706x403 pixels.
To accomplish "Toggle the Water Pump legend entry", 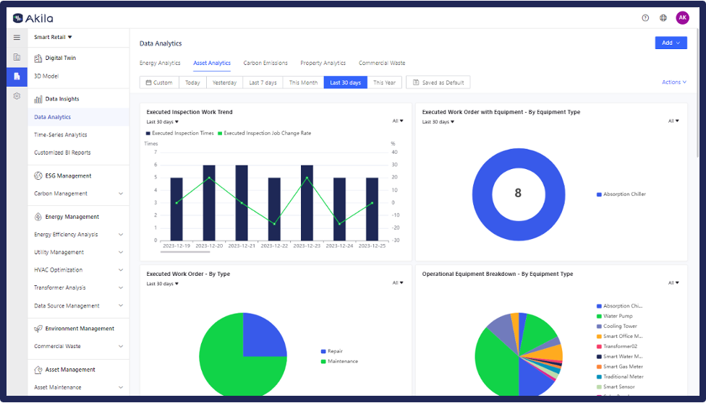I will coord(615,316).
